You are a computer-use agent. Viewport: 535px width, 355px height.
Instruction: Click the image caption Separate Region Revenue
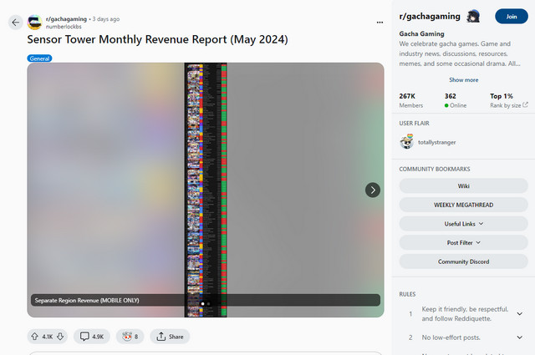point(87,301)
